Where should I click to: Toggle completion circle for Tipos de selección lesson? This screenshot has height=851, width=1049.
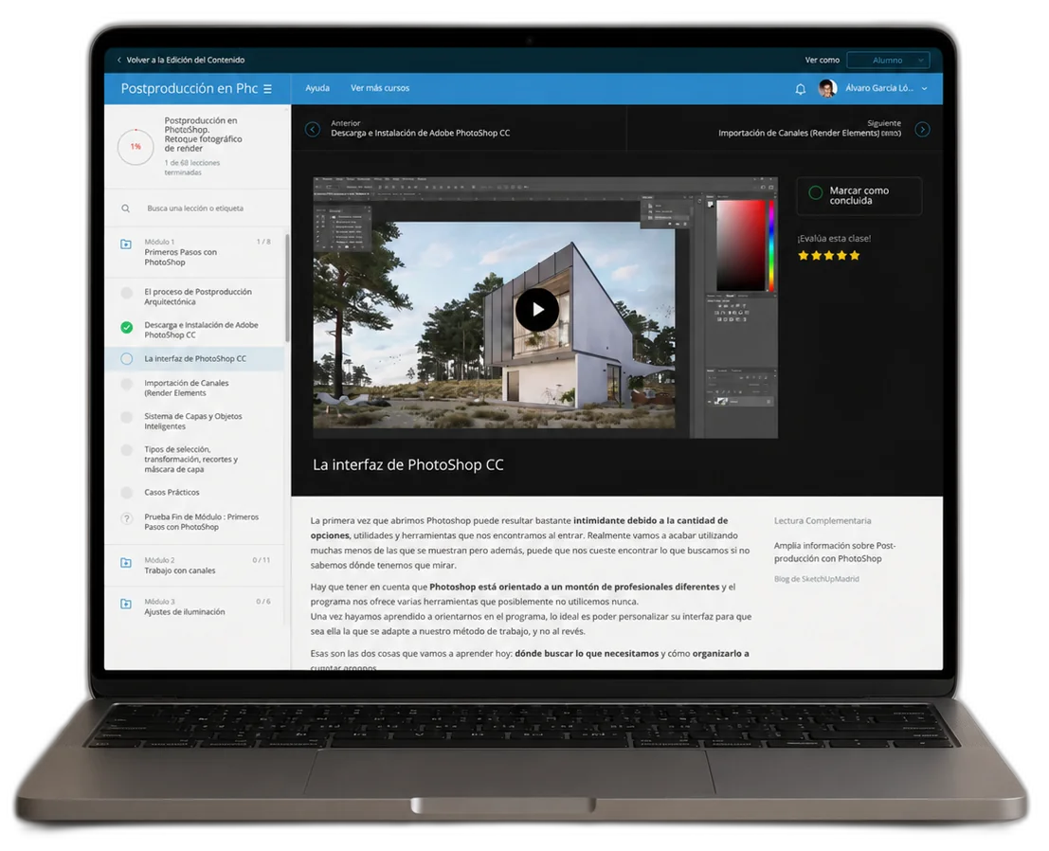coord(126,450)
